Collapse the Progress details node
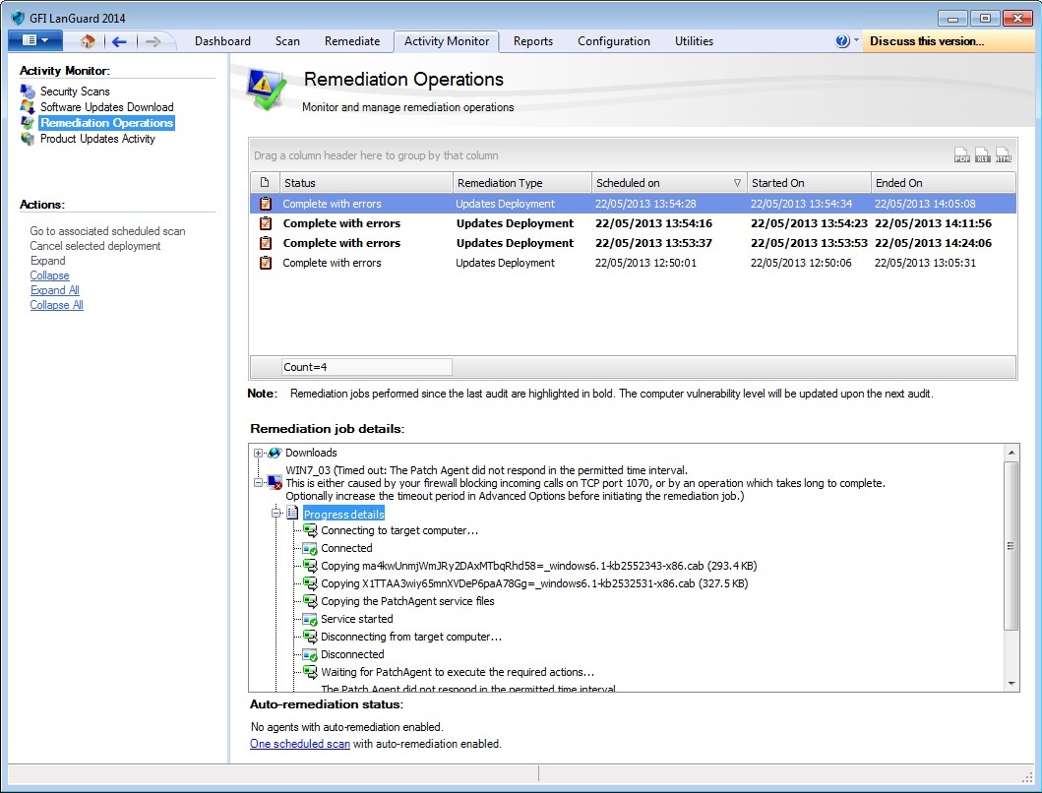The image size is (1042, 793). [x=276, y=514]
